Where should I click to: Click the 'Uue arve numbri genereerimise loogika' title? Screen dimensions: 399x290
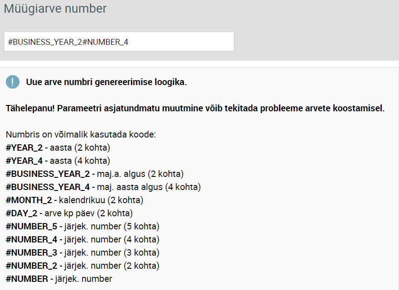[x=106, y=82]
